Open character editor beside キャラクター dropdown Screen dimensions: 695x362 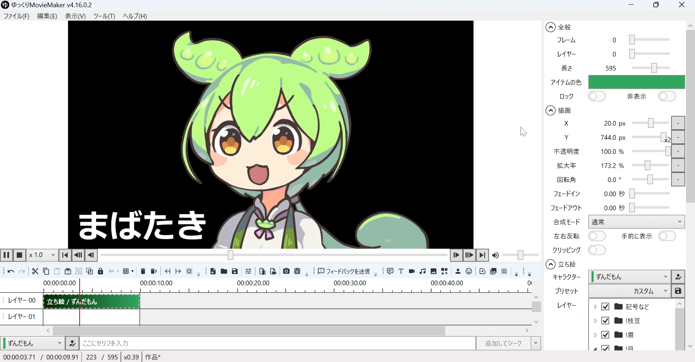678,277
